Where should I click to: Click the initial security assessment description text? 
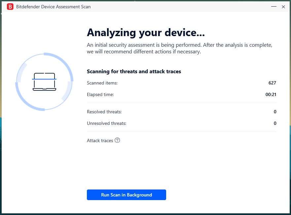(x=179, y=48)
